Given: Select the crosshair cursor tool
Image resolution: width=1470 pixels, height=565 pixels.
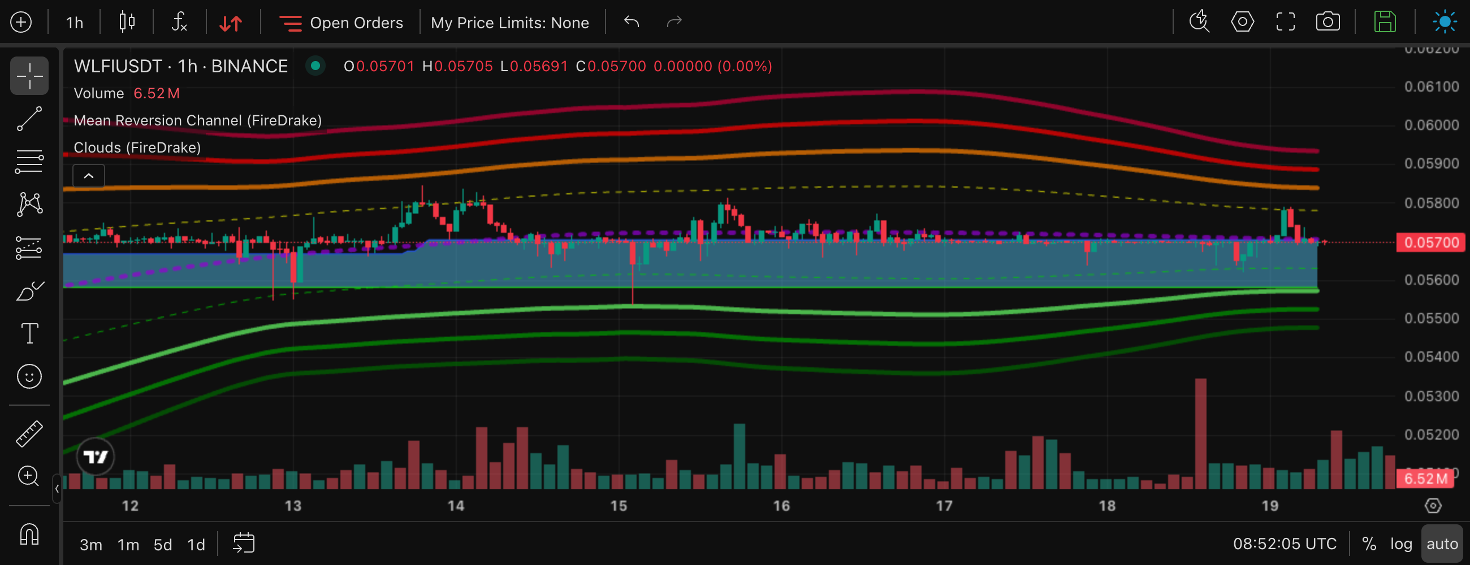Looking at the screenshot, I should tap(29, 75).
